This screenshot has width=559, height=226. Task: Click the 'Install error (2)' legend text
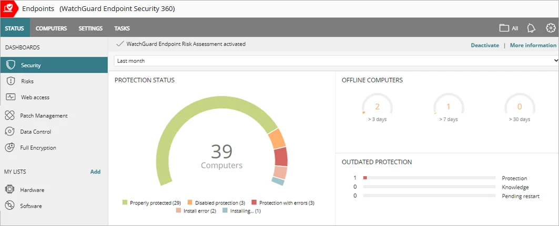click(200, 211)
